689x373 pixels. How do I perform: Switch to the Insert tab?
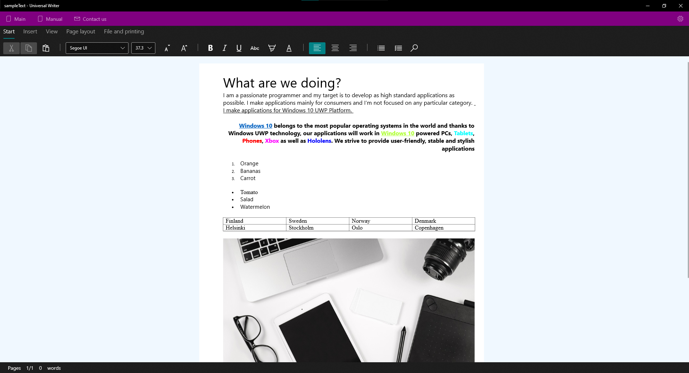tap(30, 32)
